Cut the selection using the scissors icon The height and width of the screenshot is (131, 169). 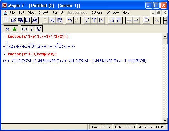(x=45, y=20)
